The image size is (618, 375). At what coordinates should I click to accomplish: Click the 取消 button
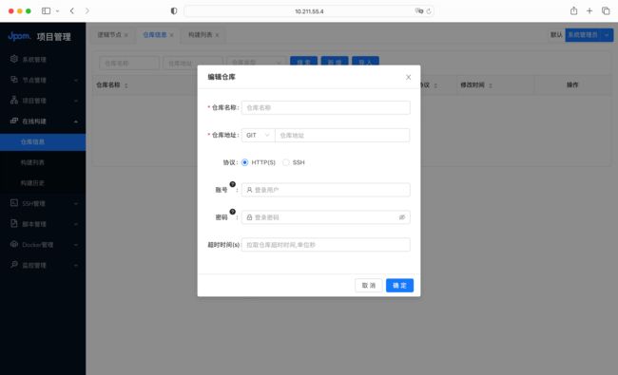[x=369, y=285]
